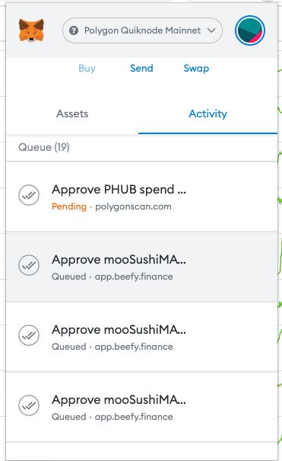Select the Activity tab

coord(208,114)
